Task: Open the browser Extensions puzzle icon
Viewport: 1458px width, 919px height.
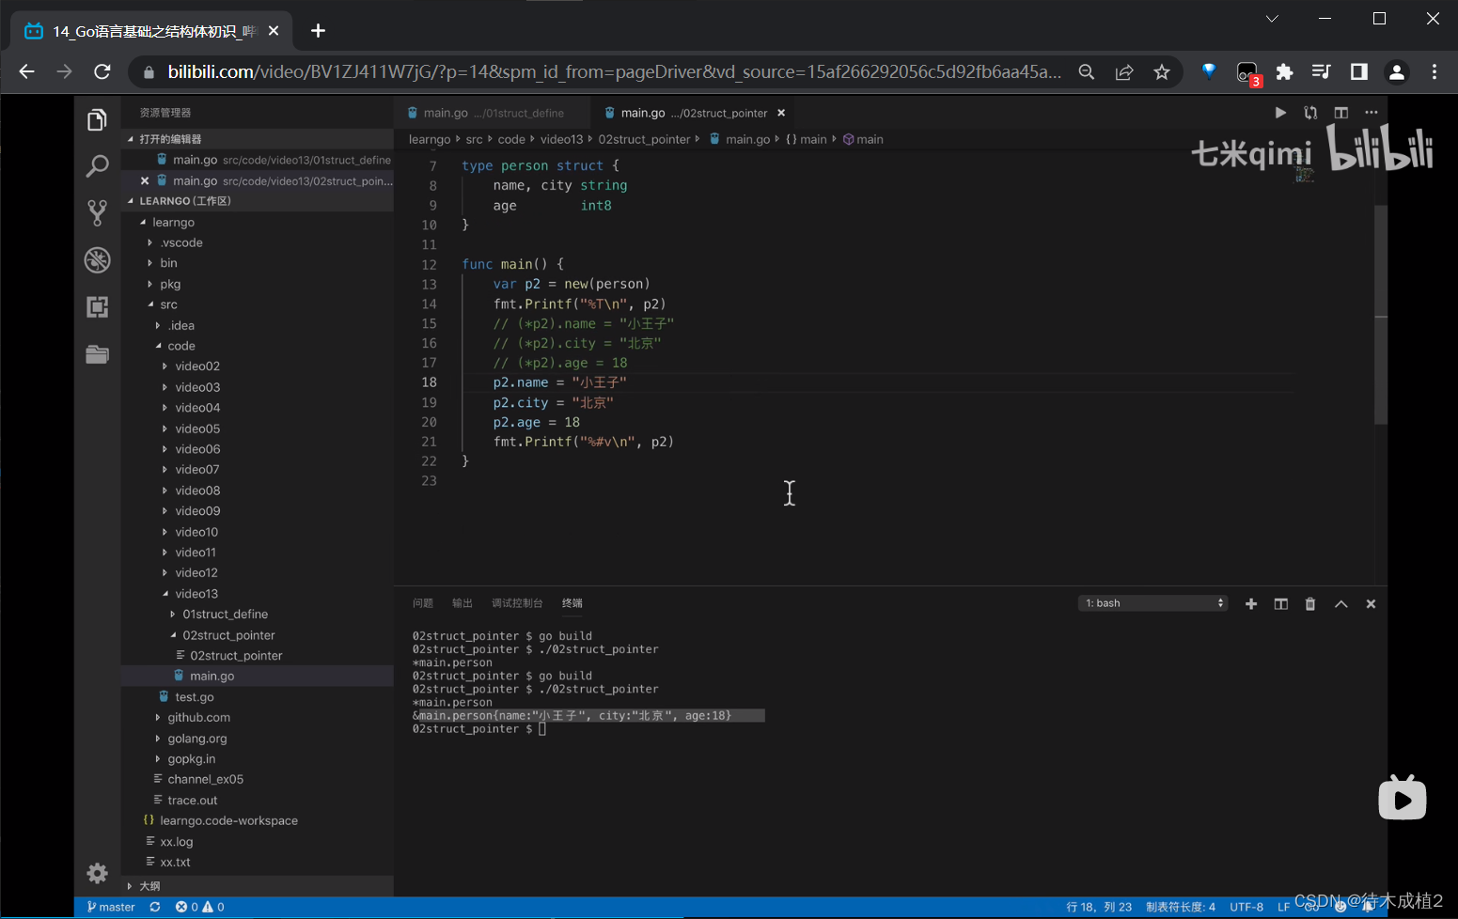Action: coord(1284,71)
